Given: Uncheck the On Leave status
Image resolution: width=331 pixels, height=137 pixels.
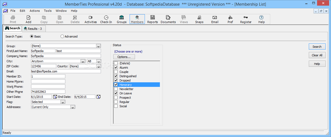Looking at the screenshot, I should tap(116, 93).
